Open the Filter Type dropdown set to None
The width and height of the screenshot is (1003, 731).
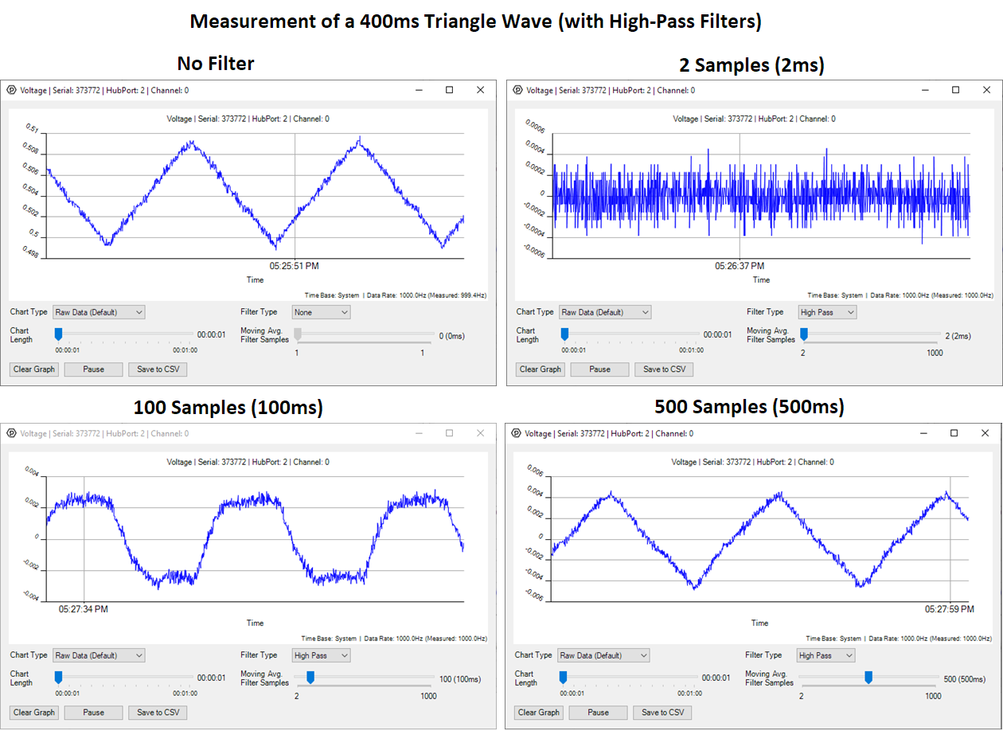(321, 311)
